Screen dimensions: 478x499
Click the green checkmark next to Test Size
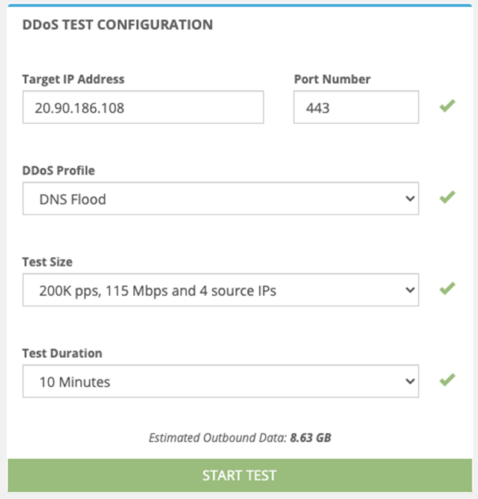[447, 289]
